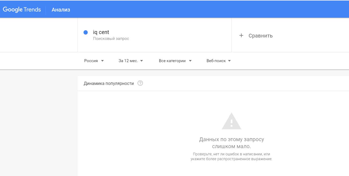Open the Анализ section in header

point(61,10)
